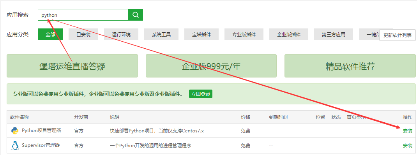Show the 宝塔插件 category
This screenshot has height=155, width=417.
pos(201,35)
